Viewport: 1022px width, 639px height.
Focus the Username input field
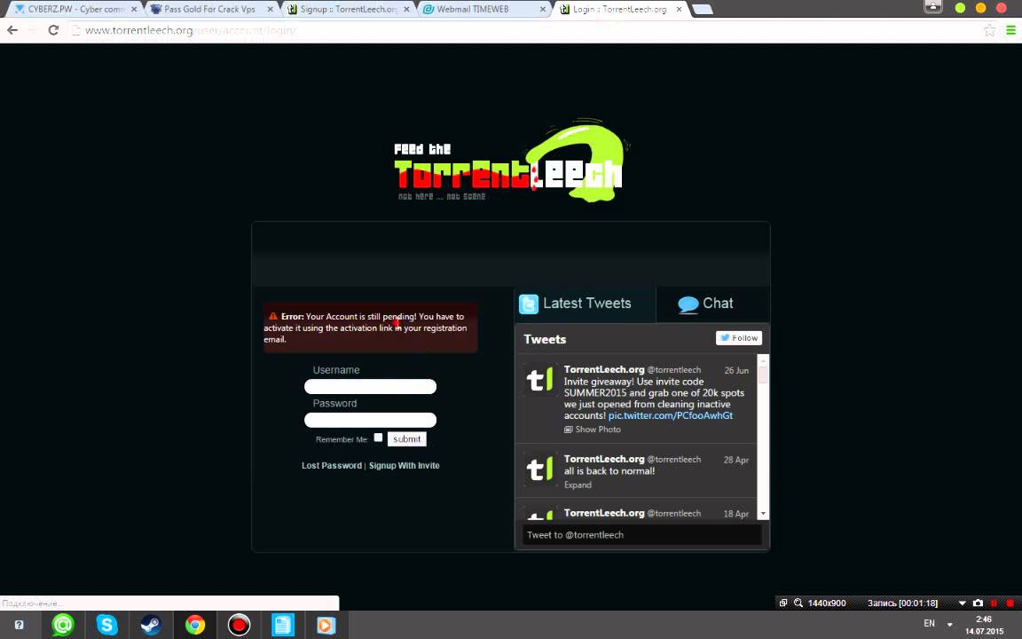370,387
